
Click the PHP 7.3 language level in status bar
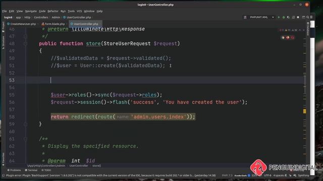(x=227, y=175)
